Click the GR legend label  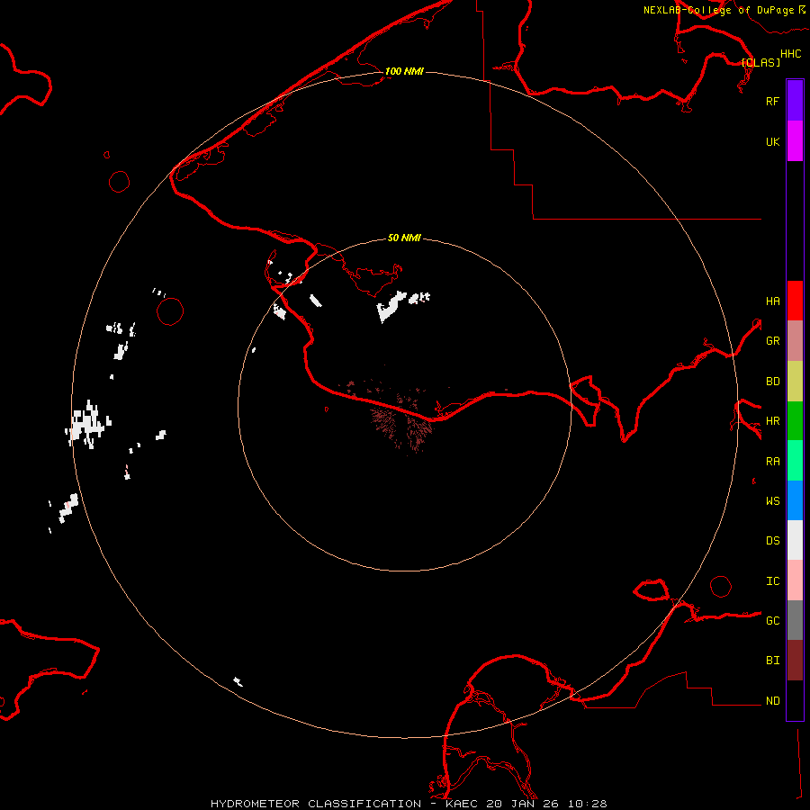(x=772, y=341)
